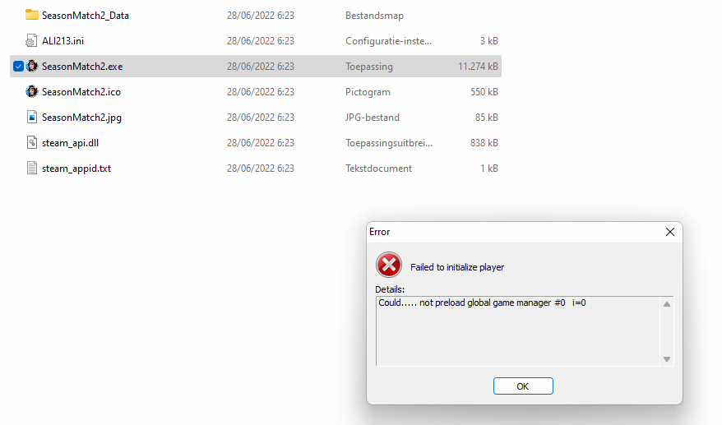Click inside the Details text box
Viewport: 722px width, 425px height.
tap(518, 331)
